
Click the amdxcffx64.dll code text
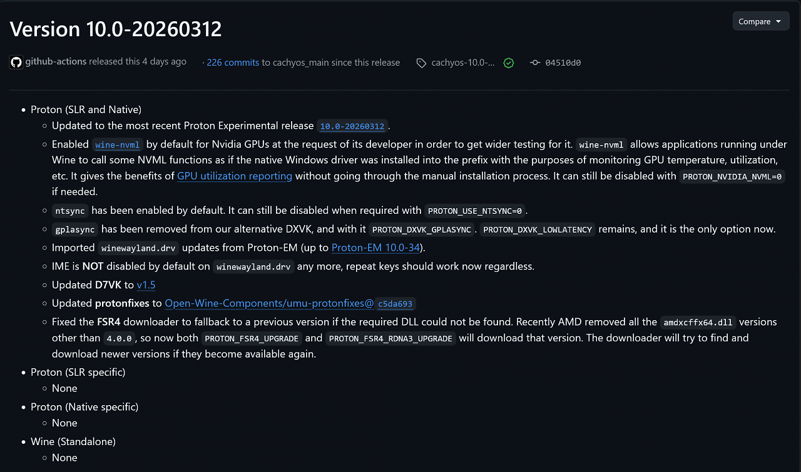[700, 323]
